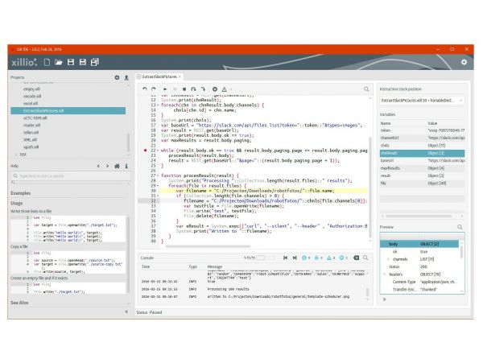
Task: Jump to last console page
Action: [295, 258]
